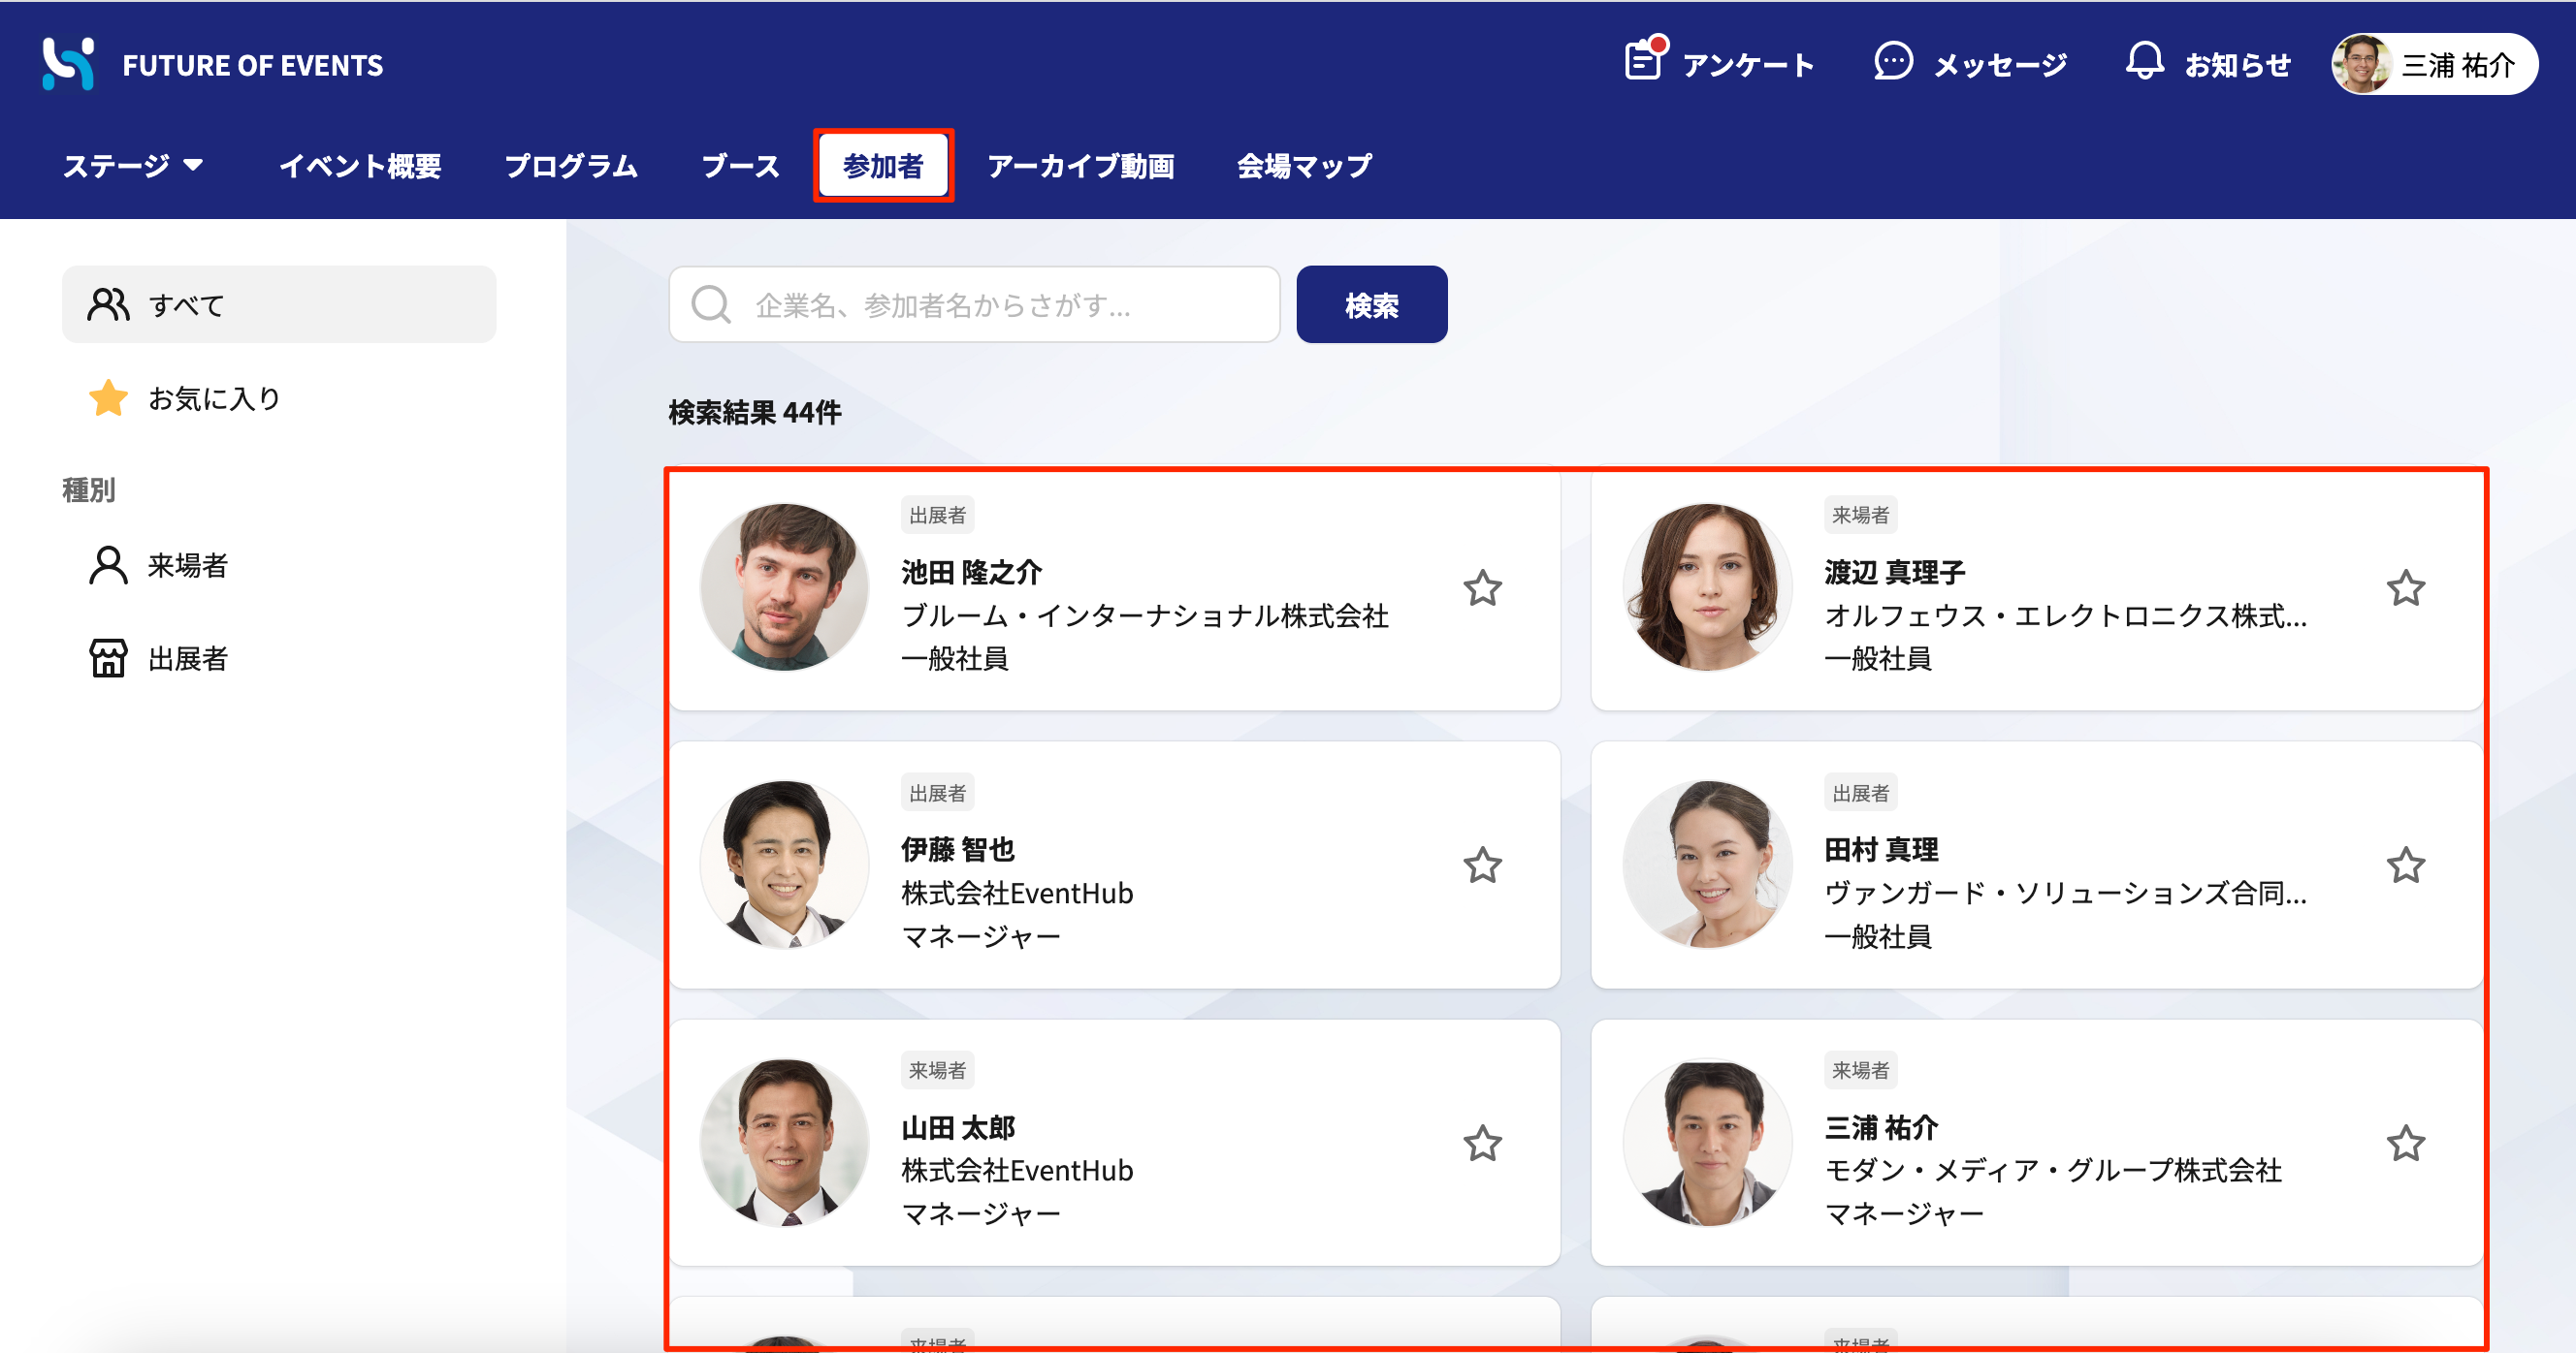The image size is (2576, 1353).
Task: Open 池田 隆之介 profile photo
Action: pyautogui.click(x=785, y=587)
